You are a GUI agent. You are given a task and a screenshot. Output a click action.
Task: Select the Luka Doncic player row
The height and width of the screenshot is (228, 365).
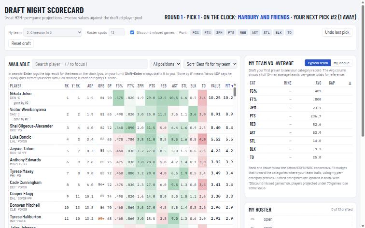coord(121,139)
